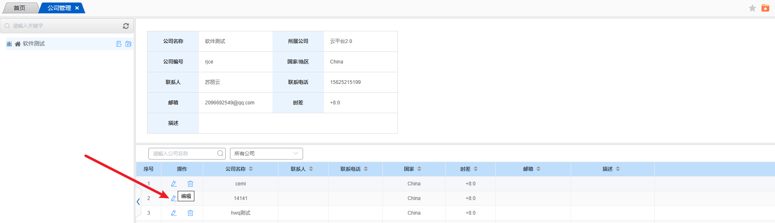Screen dimensions: 775x223
Task: Sort table by 时差 column
Action: pos(476,169)
